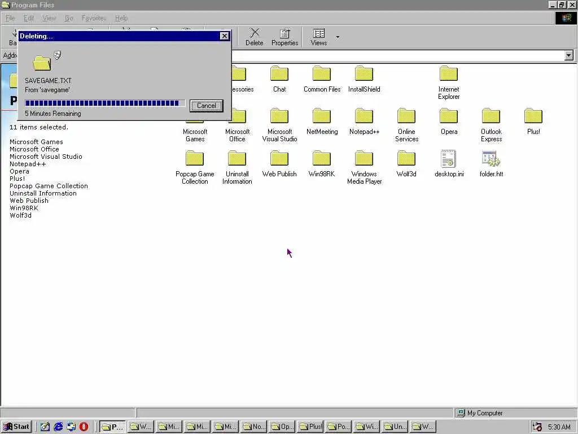The height and width of the screenshot is (434, 578).
Task: Click '11 items selected.' text
Action: (x=39, y=127)
